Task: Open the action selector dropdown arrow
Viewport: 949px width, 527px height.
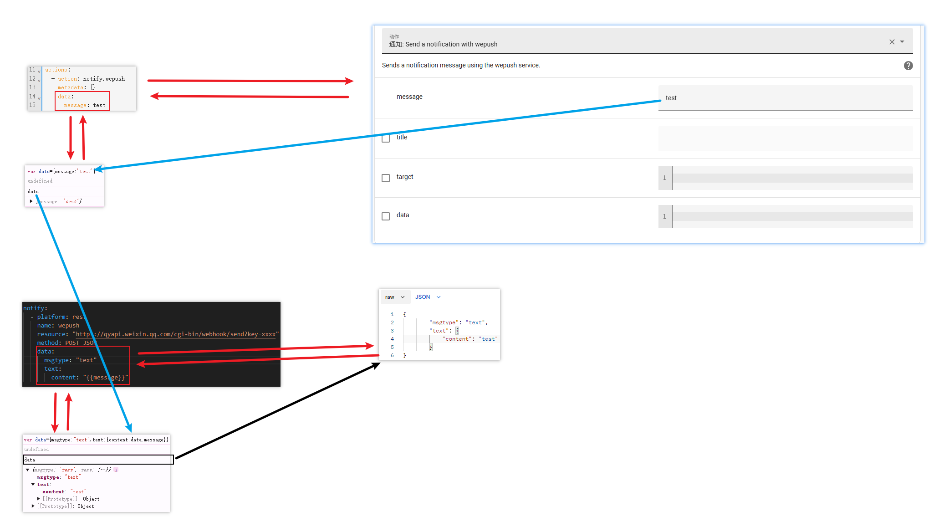Action: (902, 42)
